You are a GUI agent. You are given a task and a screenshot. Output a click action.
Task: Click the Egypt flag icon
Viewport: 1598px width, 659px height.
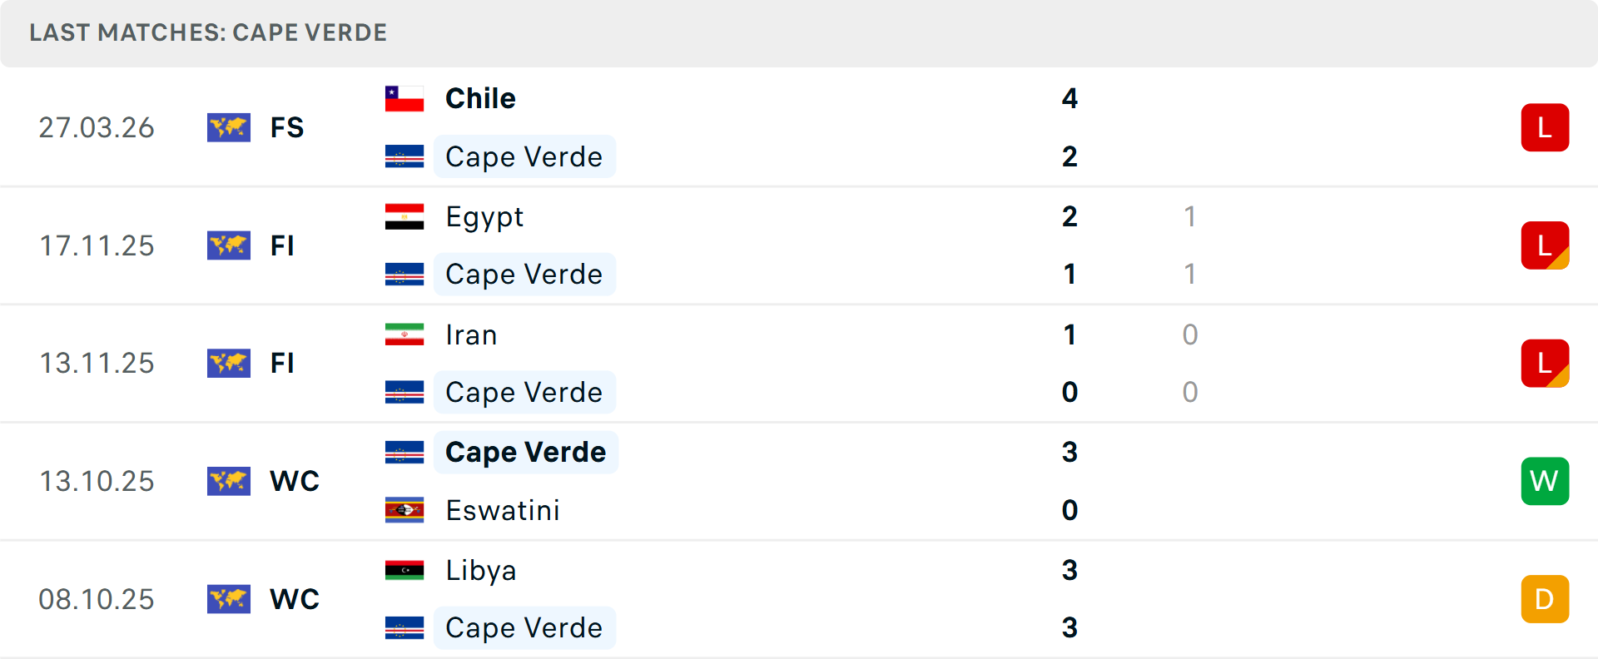(404, 217)
